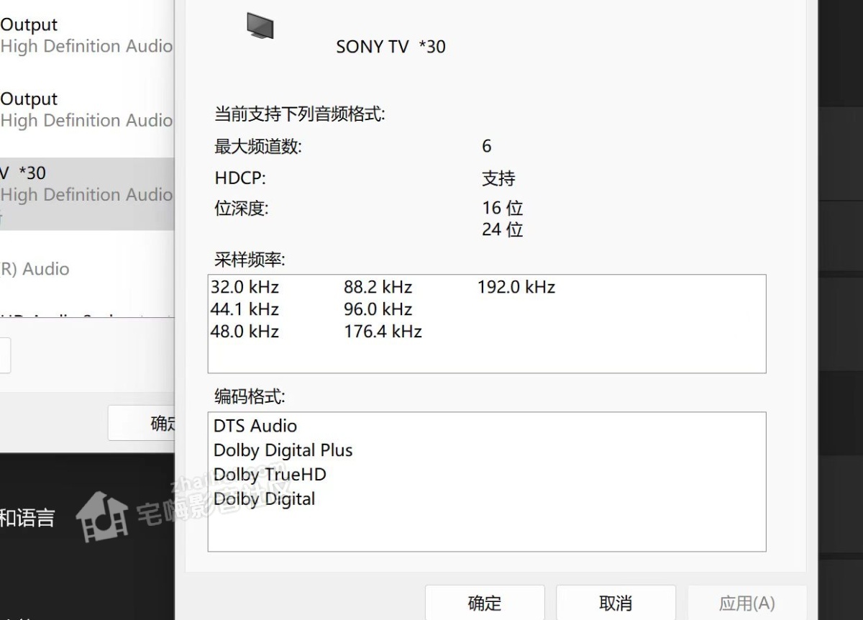Select the Dolby Digital Plus format
The image size is (863, 620).
283,451
